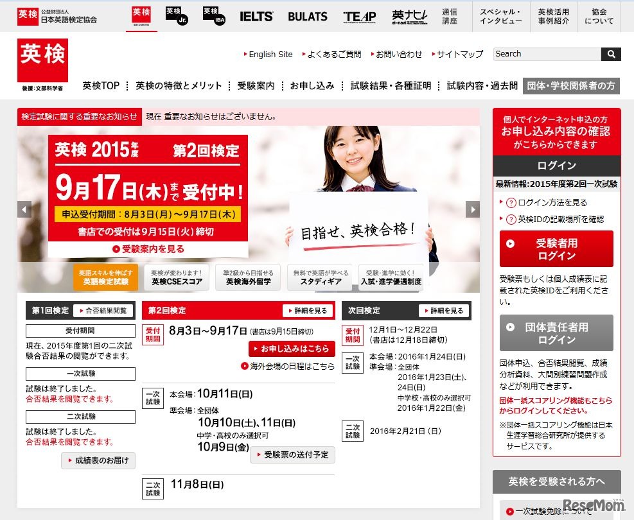Click the お申し込み内容の確認 red header
Image resolution: width=634 pixels, height=520 pixels.
pos(556,132)
